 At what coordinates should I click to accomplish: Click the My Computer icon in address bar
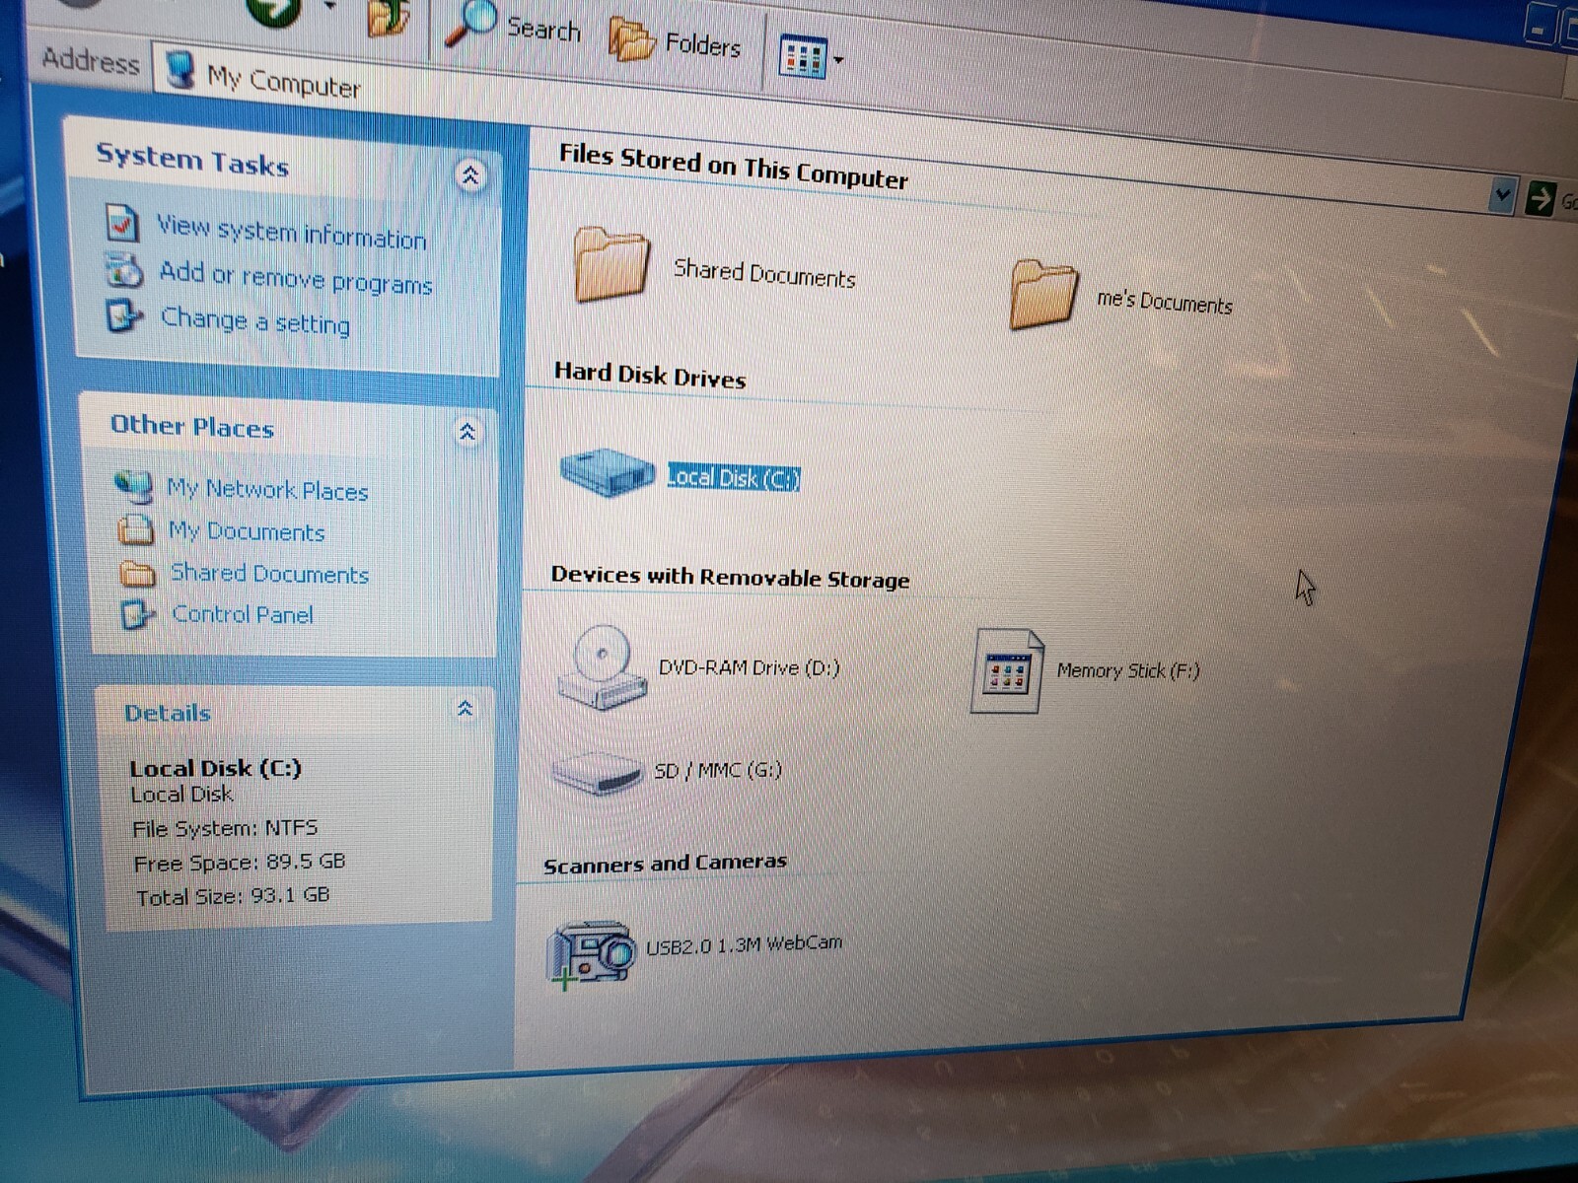click(180, 68)
